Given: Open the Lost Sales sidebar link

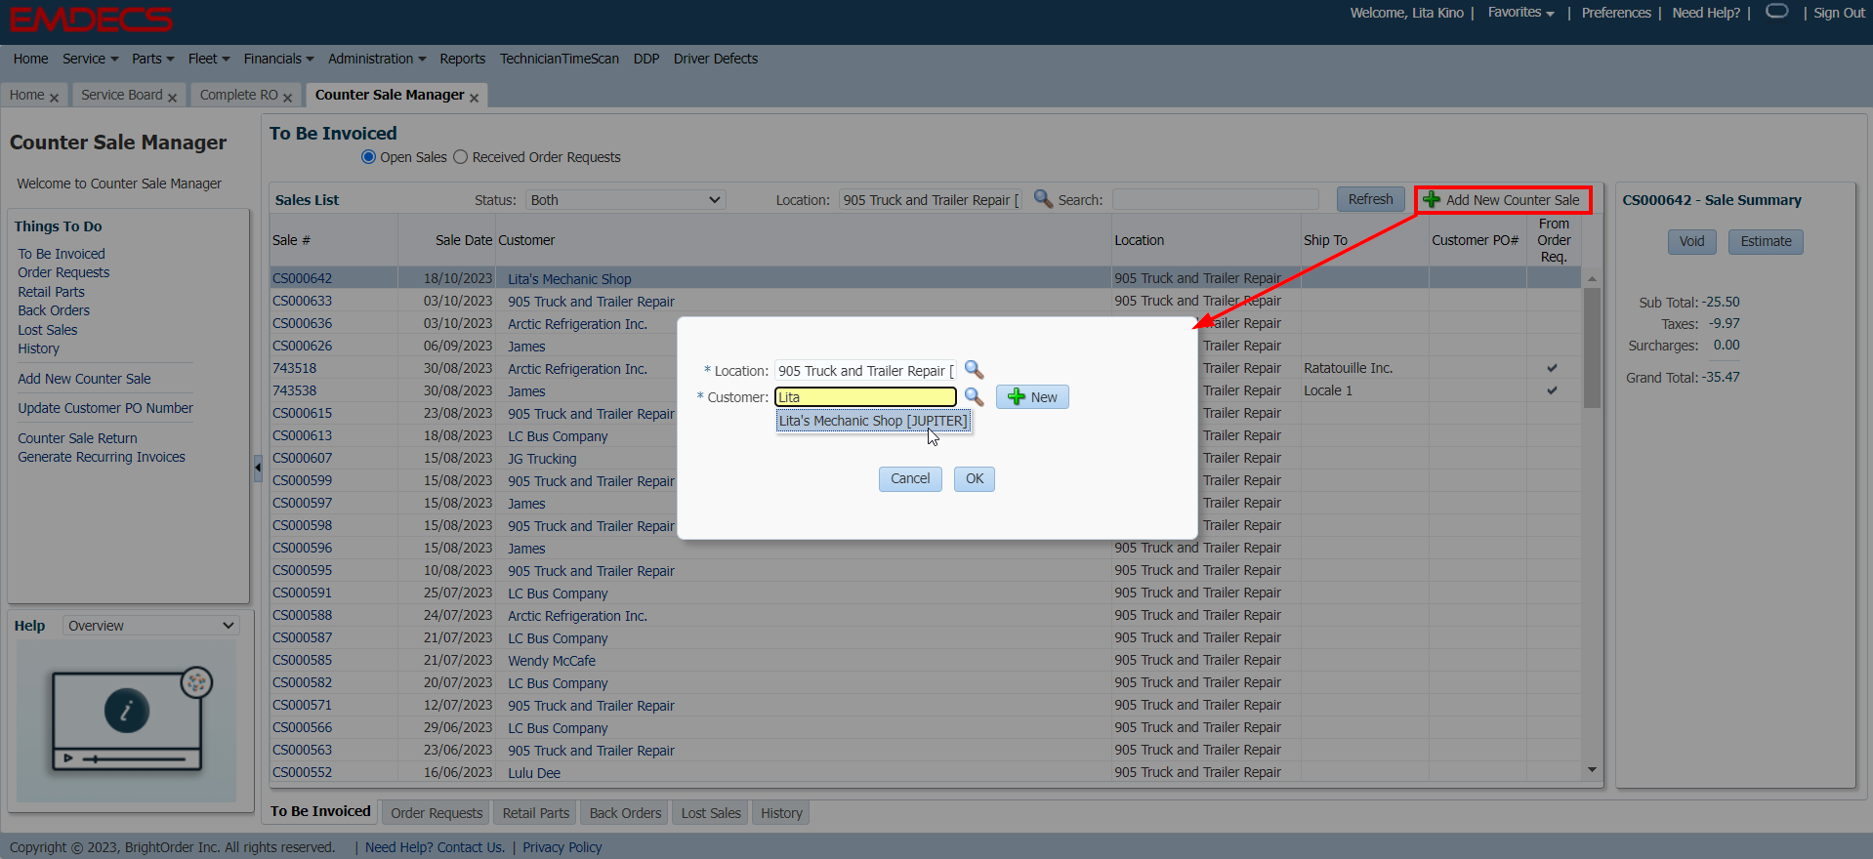Looking at the screenshot, I should [47, 330].
